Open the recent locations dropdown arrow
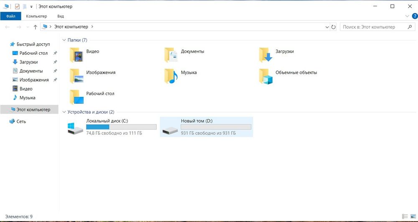The height and width of the screenshot is (222, 418). click(28, 27)
